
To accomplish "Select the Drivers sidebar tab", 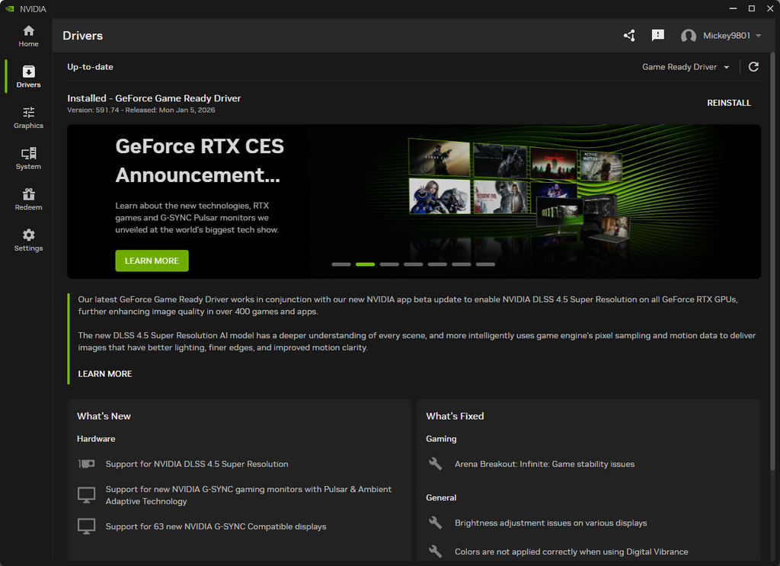I will 28,77.
